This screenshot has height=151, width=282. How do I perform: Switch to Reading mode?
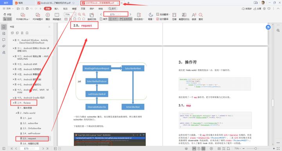tap(57, 16)
